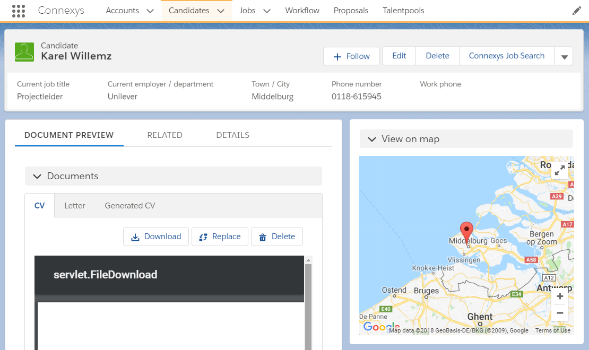
Task: Go to the Proposals tab
Action: tap(351, 11)
